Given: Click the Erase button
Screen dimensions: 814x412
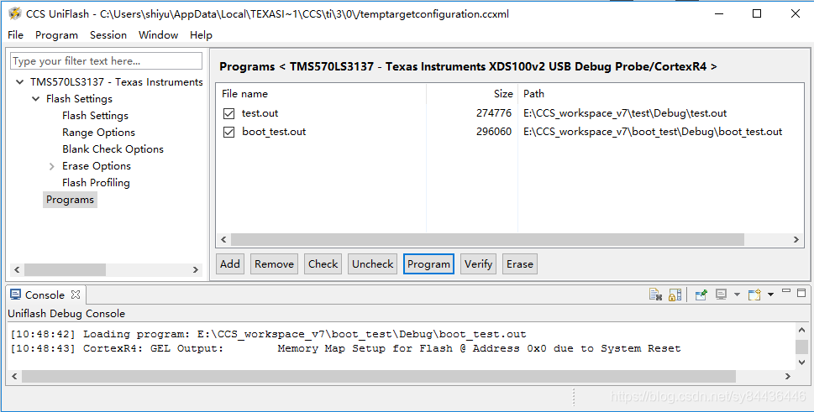Looking at the screenshot, I should [x=520, y=263].
